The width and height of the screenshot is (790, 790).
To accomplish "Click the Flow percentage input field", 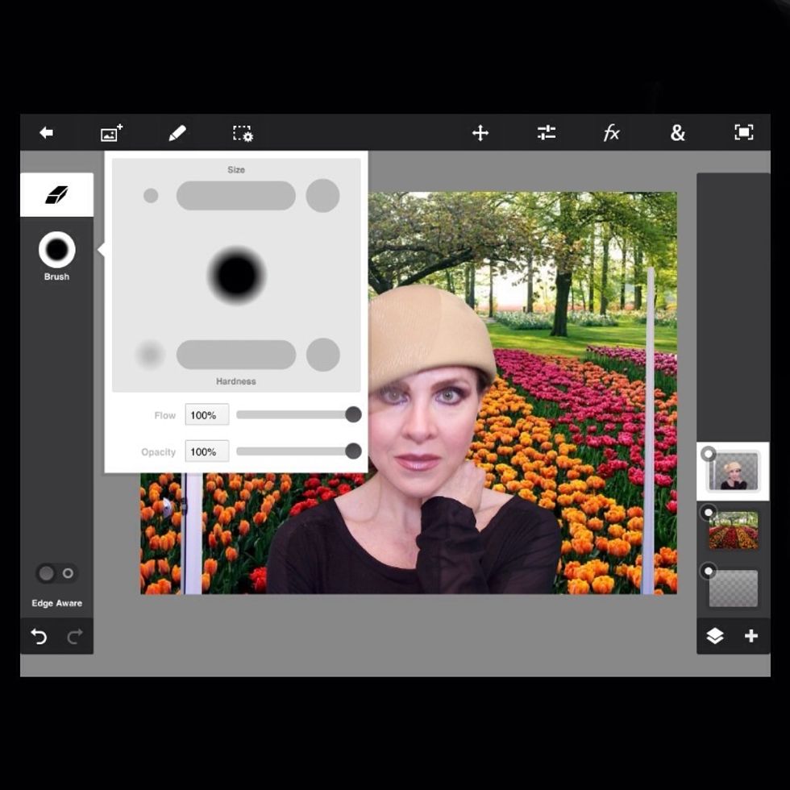I will tap(206, 415).
